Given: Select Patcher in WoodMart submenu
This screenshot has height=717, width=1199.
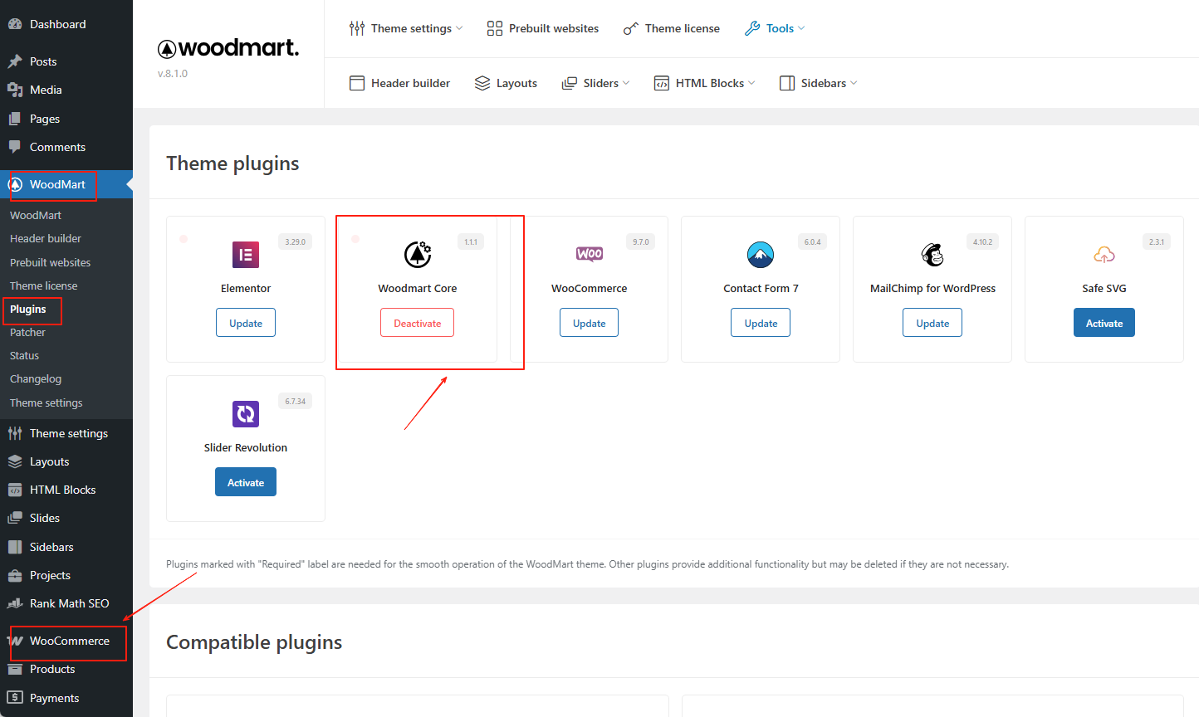Looking at the screenshot, I should (x=28, y=332).
